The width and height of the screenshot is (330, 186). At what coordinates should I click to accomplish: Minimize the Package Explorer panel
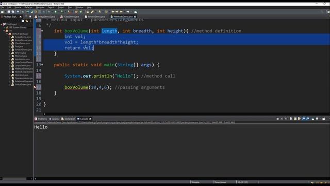click(x=26, y=17)
